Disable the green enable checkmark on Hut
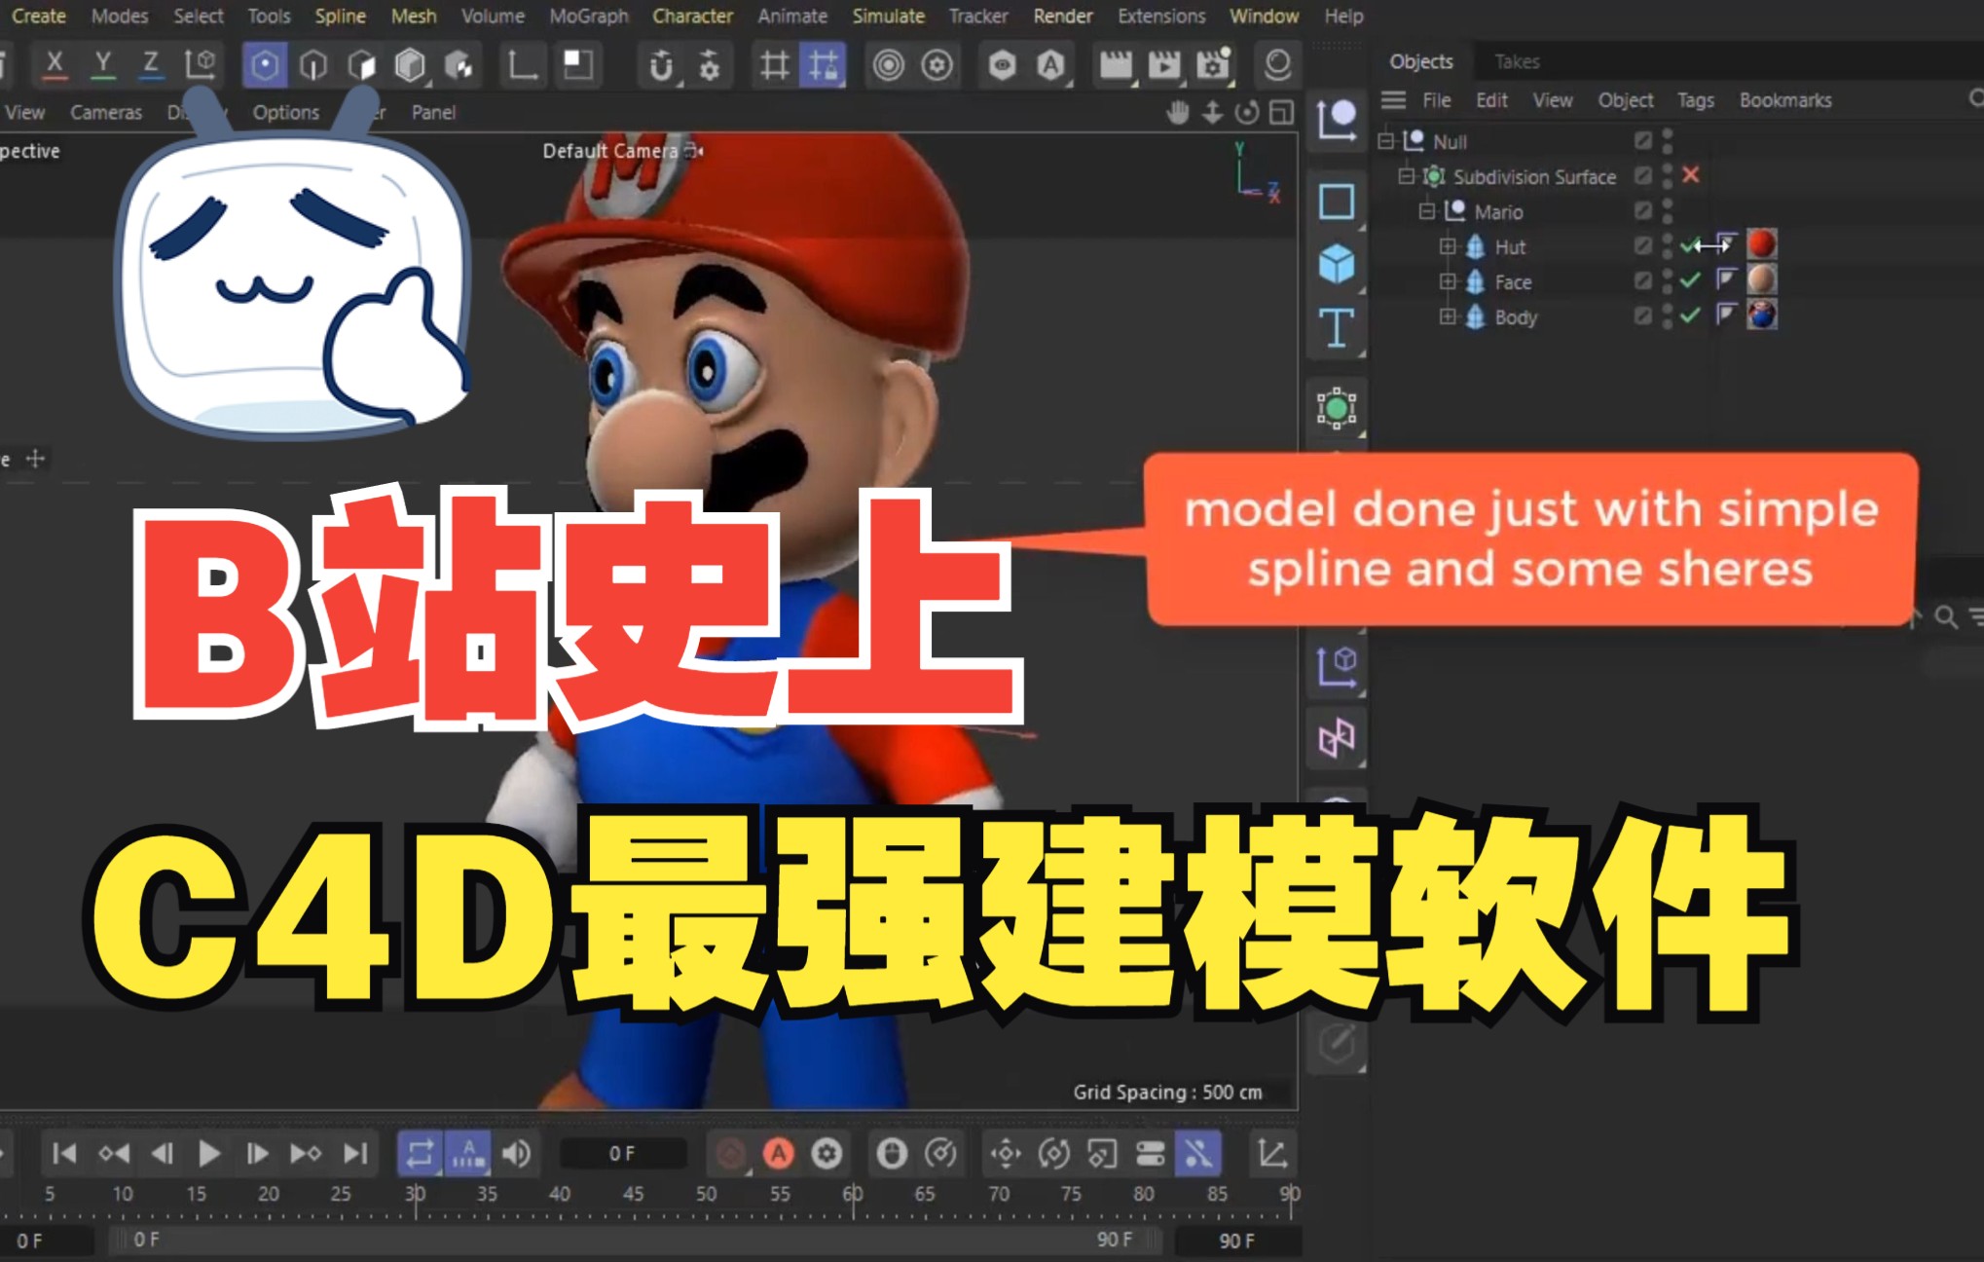 point(1689,247)
